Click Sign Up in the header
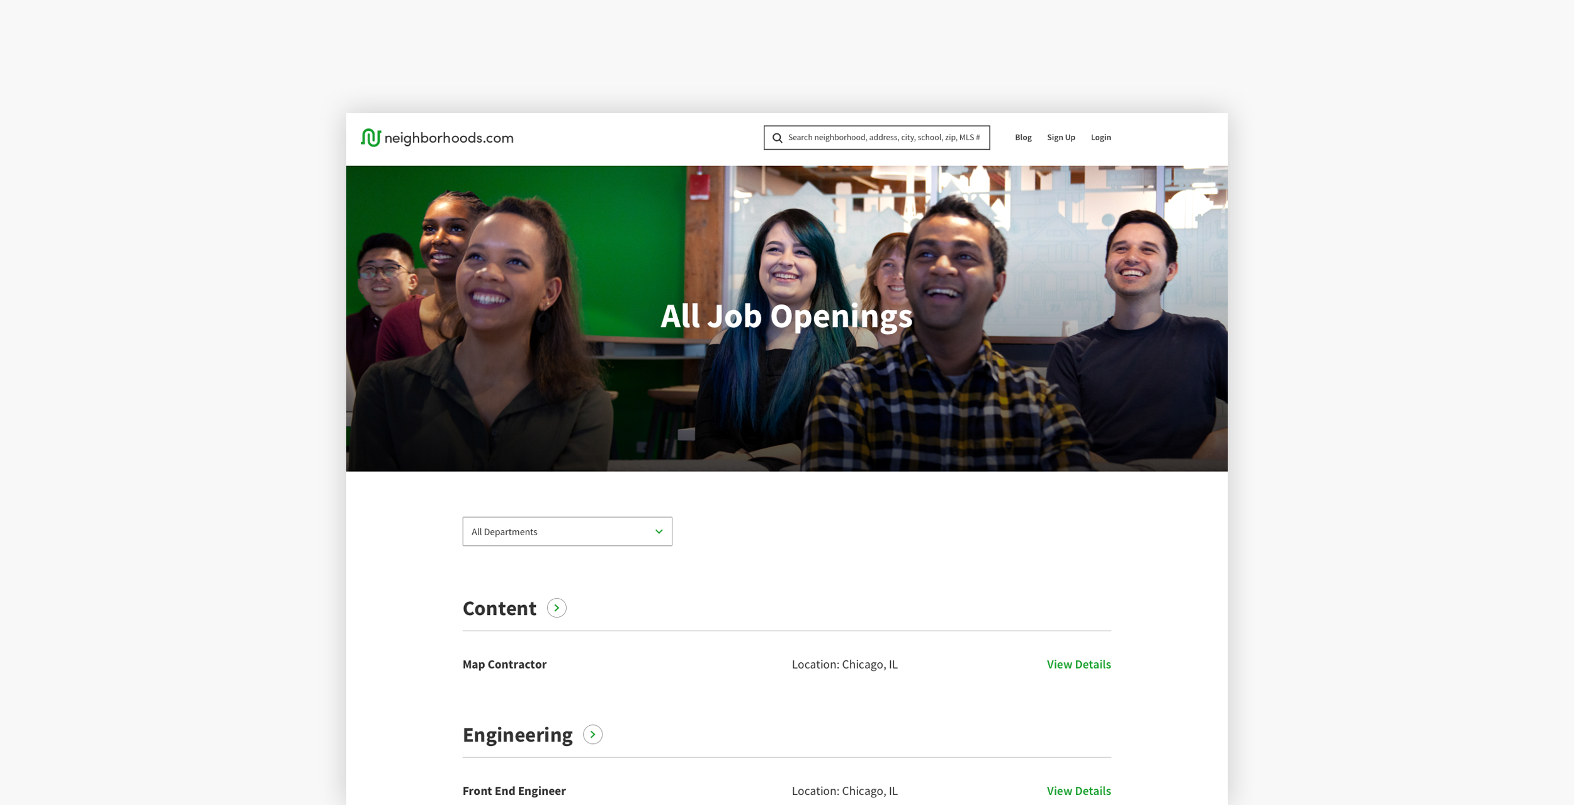The width and height of the screenshot is (1574, 805). tap(1061, 137)
